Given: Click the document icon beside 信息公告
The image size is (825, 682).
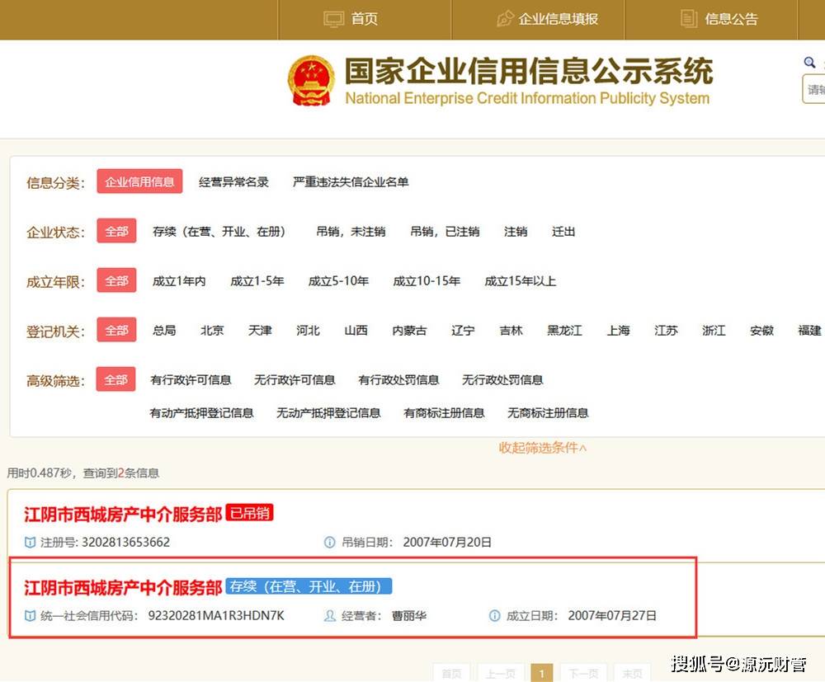Looking at the screenshot, I should [x=688, y=19].
